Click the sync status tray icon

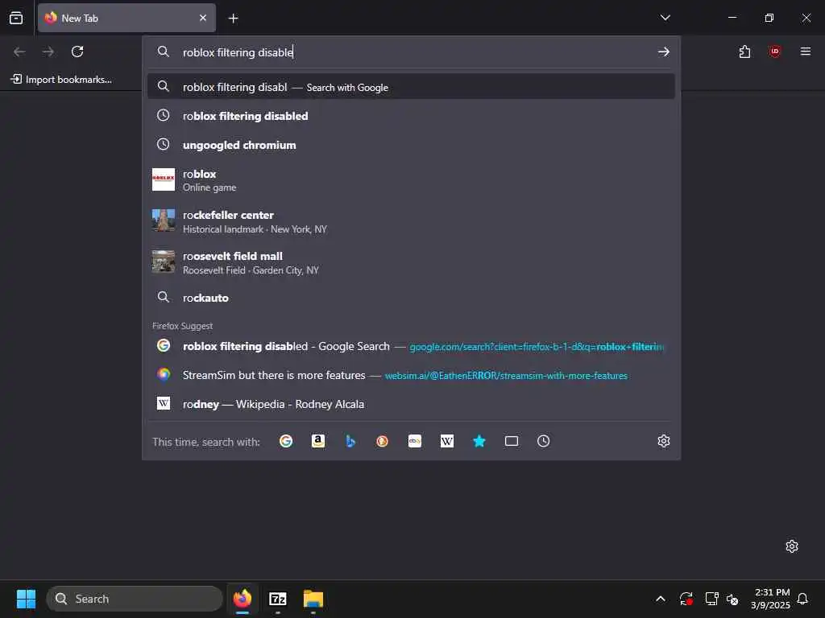[x=686, y=599]
